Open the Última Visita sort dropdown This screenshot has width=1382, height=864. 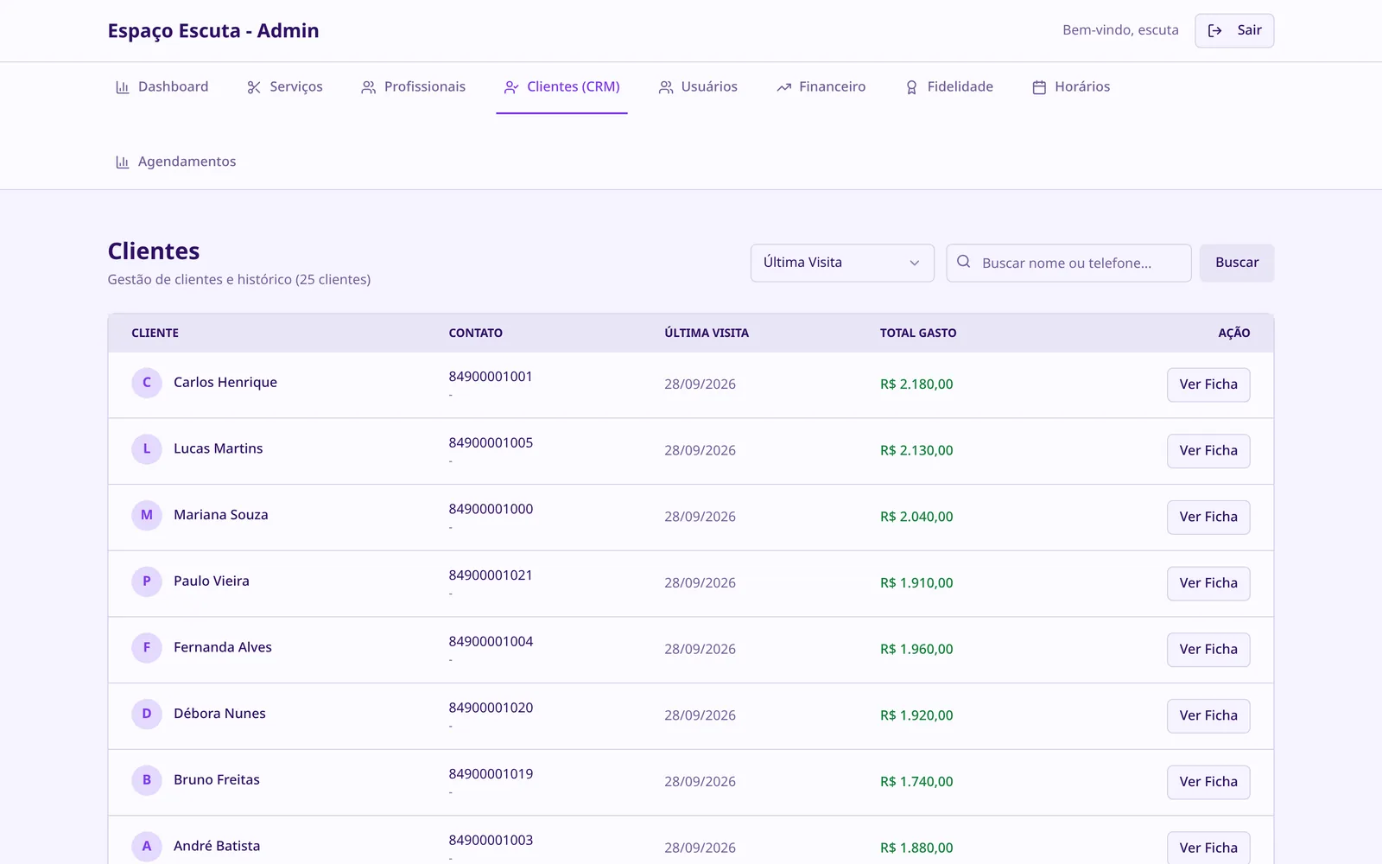tap(842, 263)
